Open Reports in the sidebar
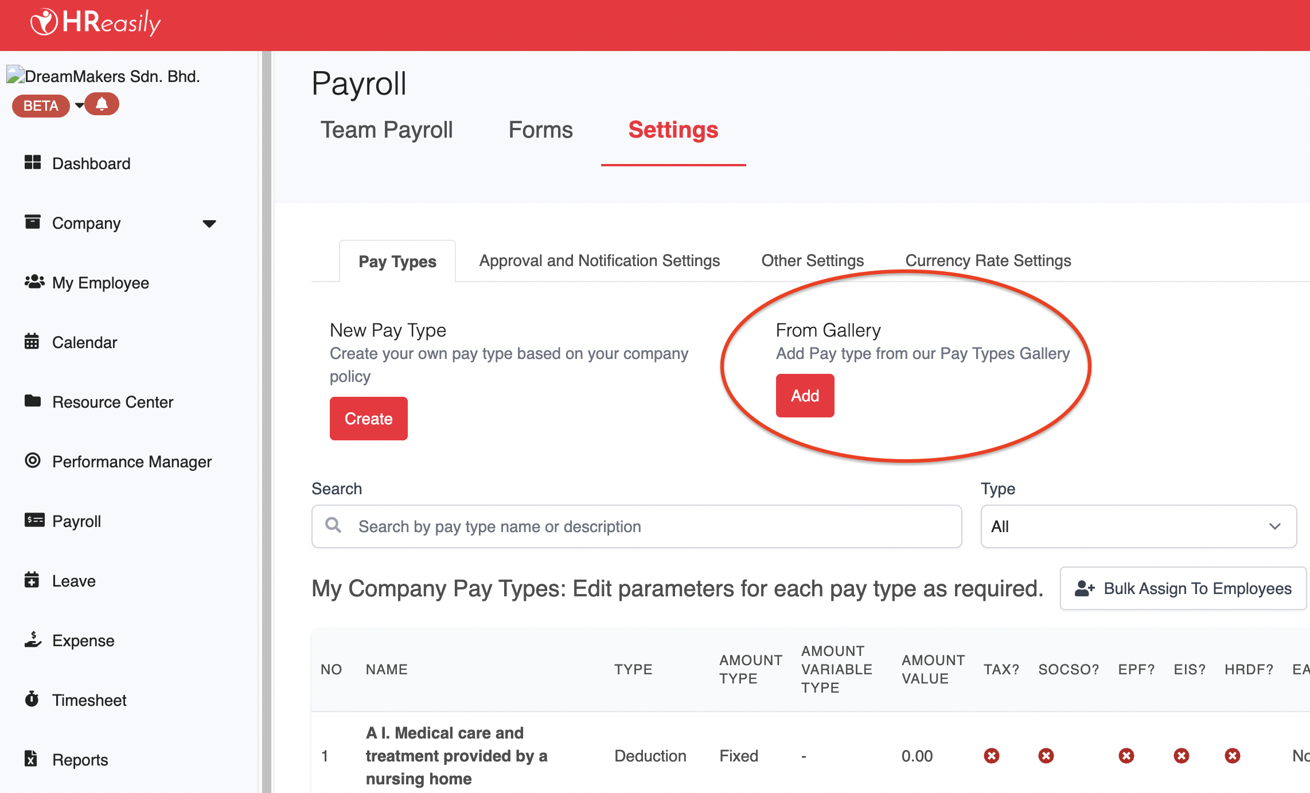The width and height of the screenshot is (1310, 793). 80,760
